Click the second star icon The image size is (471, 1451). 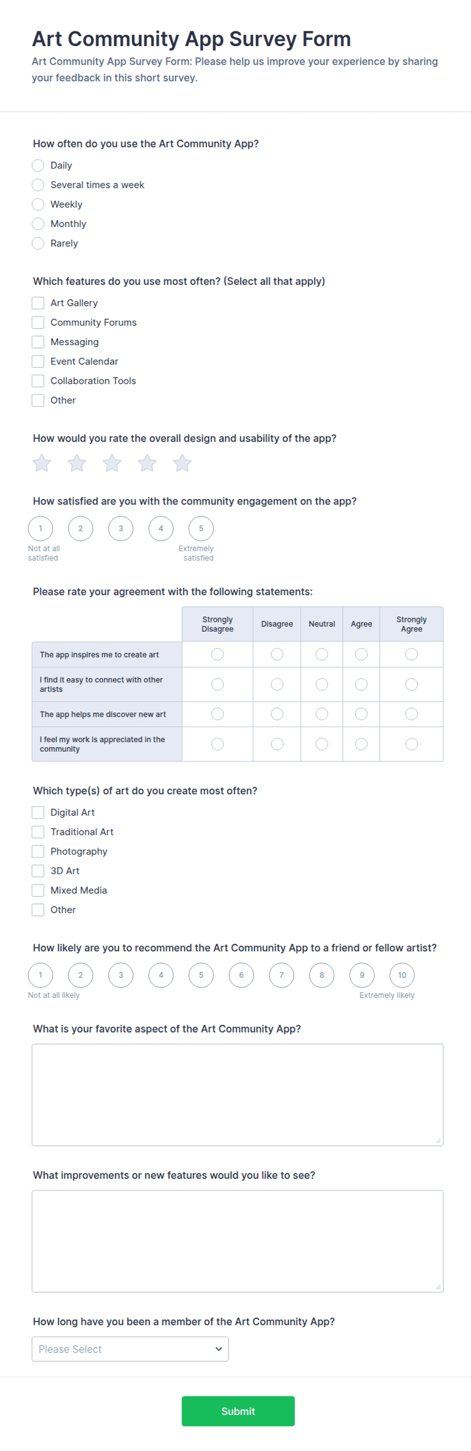(77, 463)
